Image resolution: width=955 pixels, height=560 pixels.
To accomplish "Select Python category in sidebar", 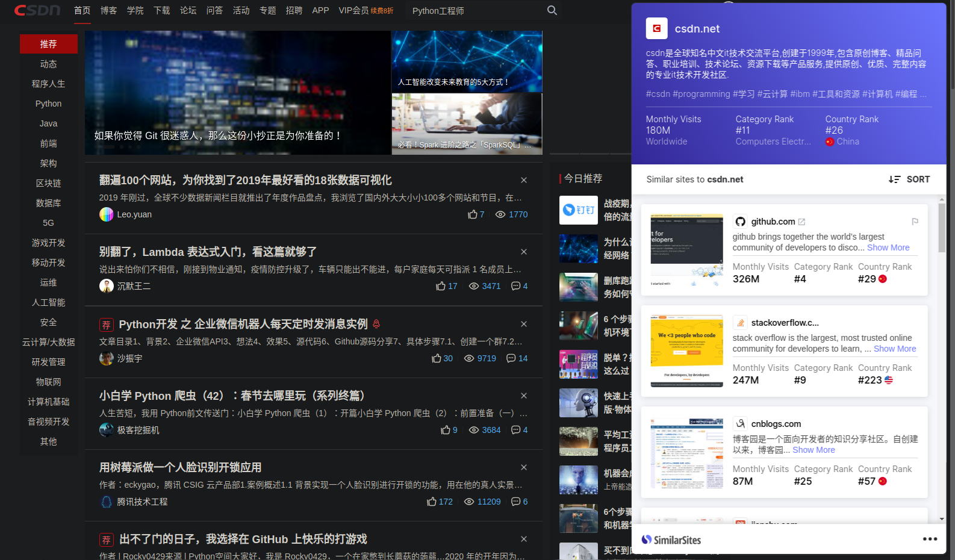I will [49, 104].
